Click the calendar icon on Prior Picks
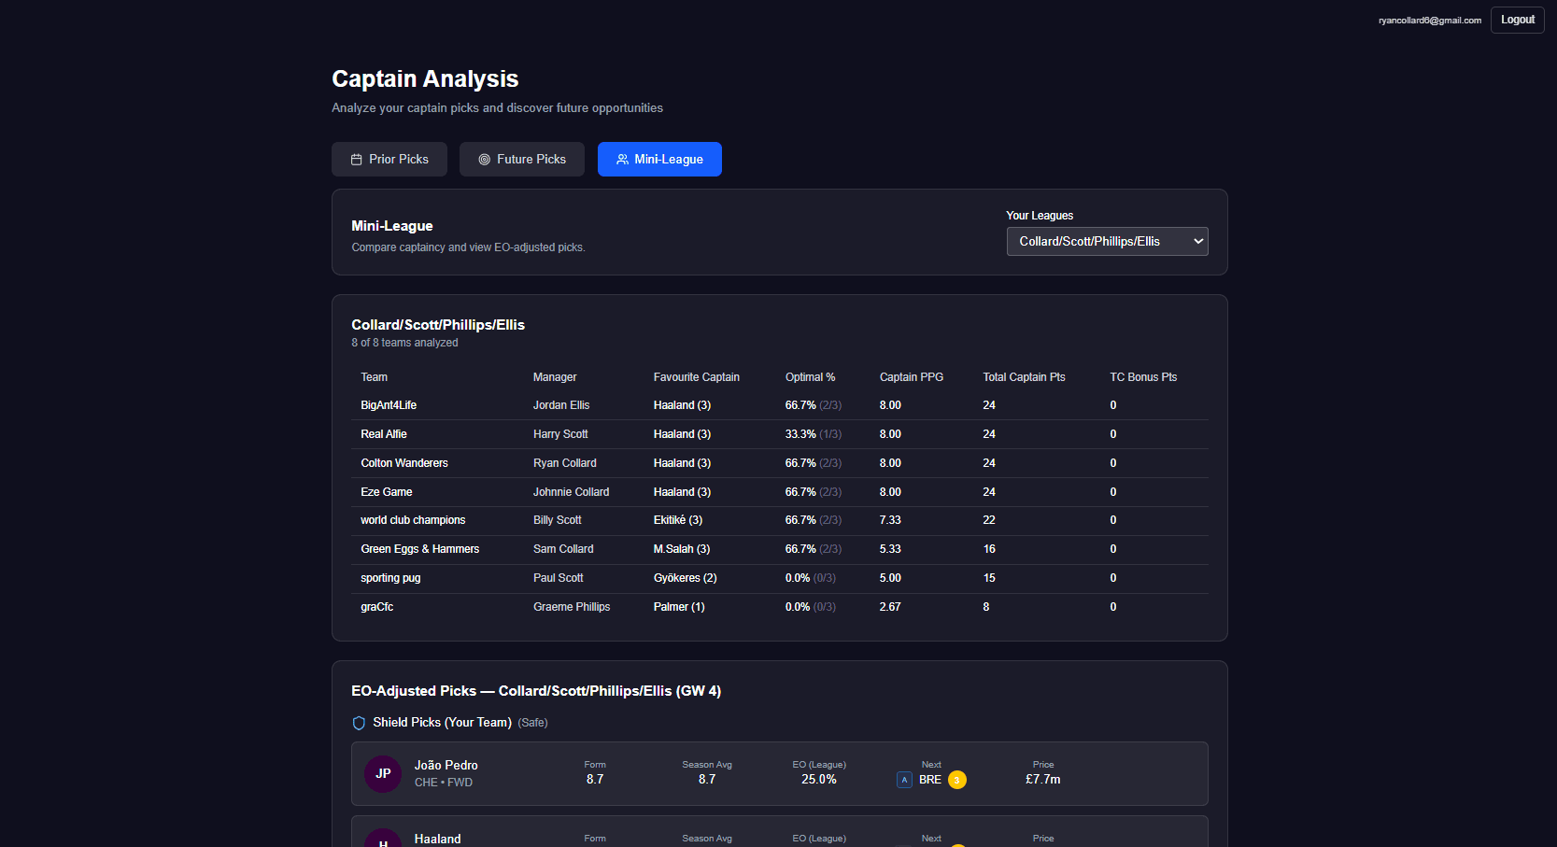Screen dimensions: 1557x847 coord(356,160)
